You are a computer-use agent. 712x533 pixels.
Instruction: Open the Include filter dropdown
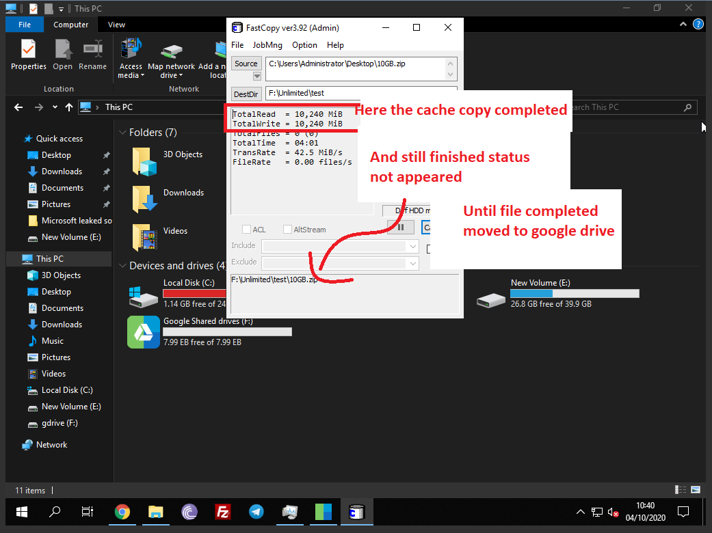coord(412,247)
